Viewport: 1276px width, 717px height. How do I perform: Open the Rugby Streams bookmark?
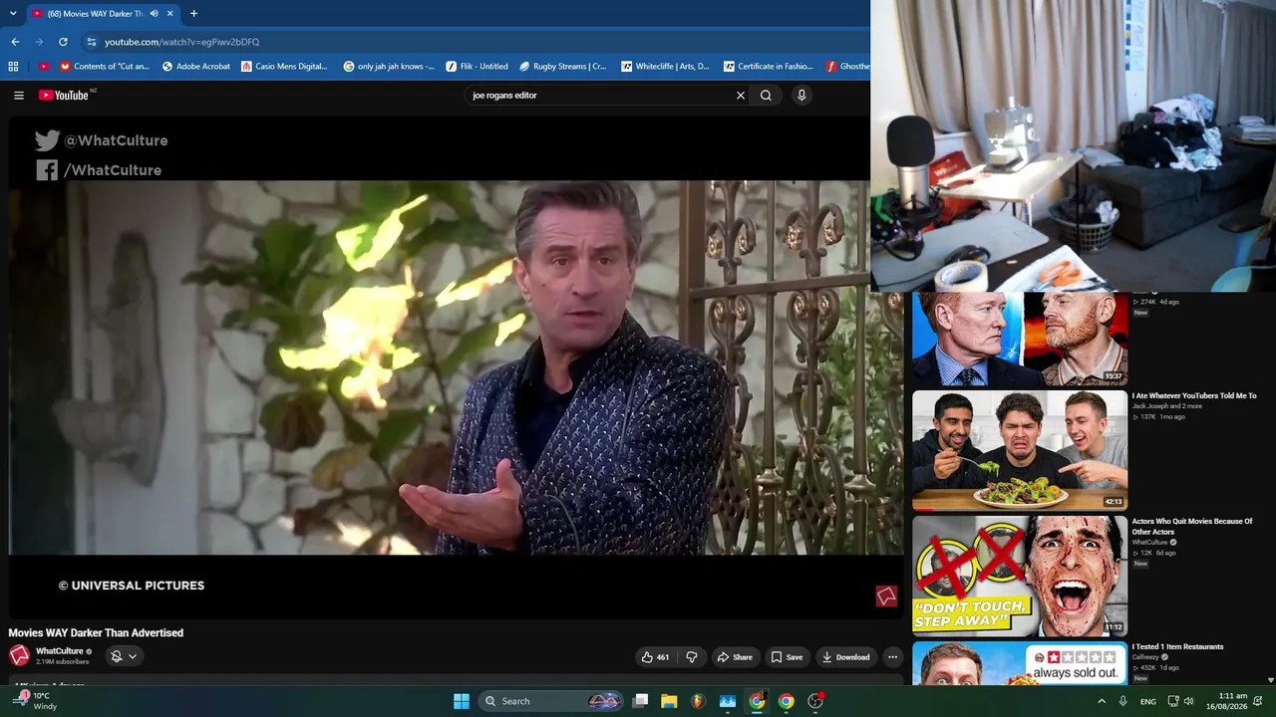click(563, 67)
